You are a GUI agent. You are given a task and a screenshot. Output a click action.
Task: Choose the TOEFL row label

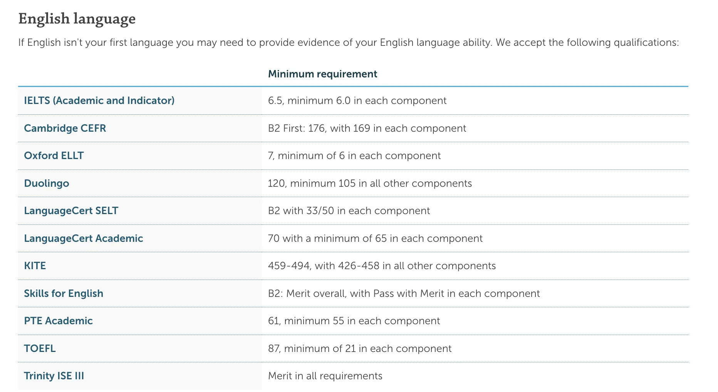[x=40, y=348]
